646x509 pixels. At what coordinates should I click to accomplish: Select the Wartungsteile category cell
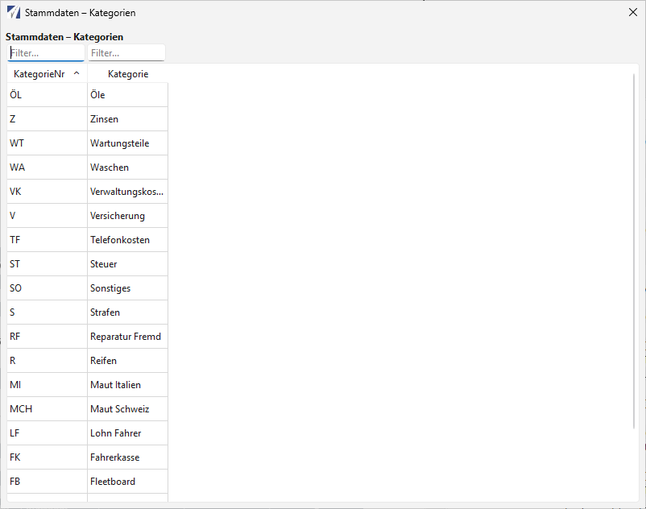[x=128, y=143]
